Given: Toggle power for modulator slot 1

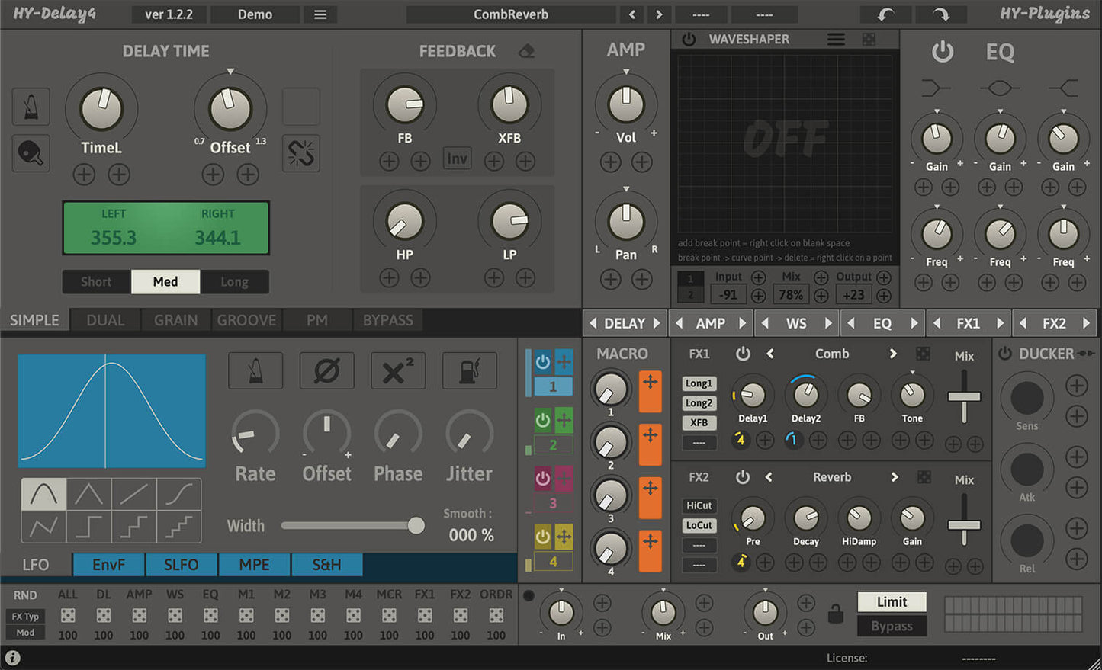Looking at the screenshot, I should click(542, 362).
